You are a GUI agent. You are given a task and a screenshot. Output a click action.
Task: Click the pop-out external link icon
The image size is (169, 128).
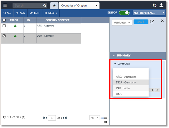pyautogui.click(x=152, y=22)
